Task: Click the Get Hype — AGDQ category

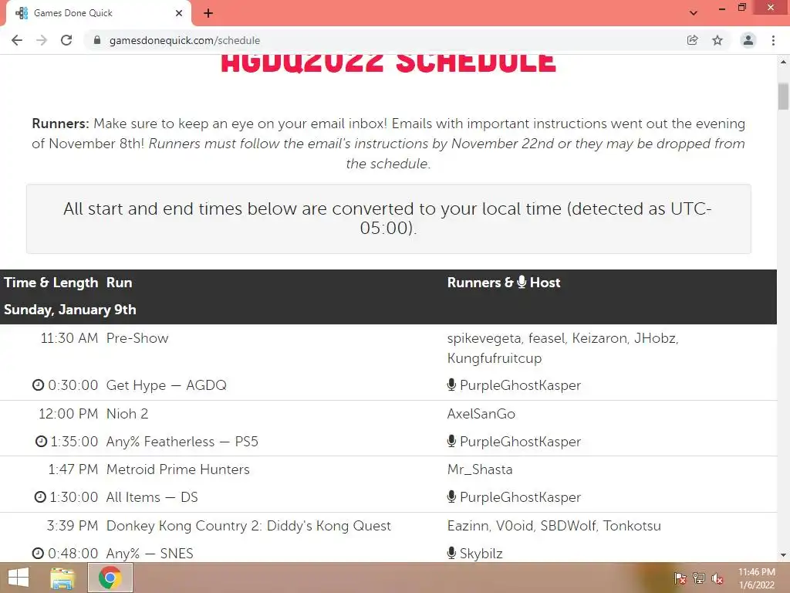Action: click(x=167, y=385)
